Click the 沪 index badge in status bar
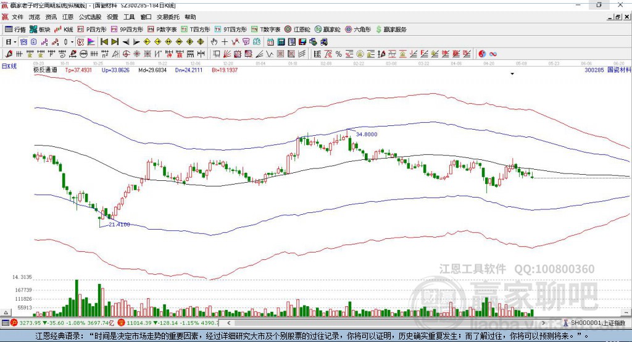The width and height of the screenshot is (632, 342). [14, 323]
